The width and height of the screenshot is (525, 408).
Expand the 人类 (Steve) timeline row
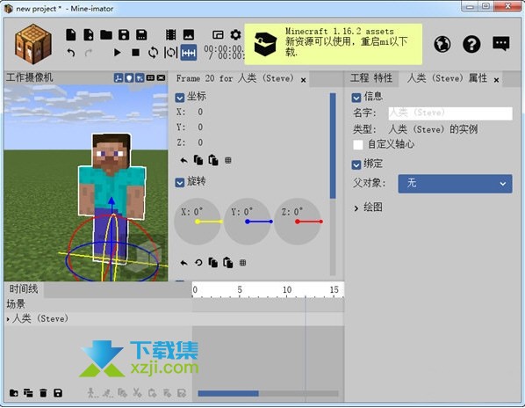click(8, 319)
